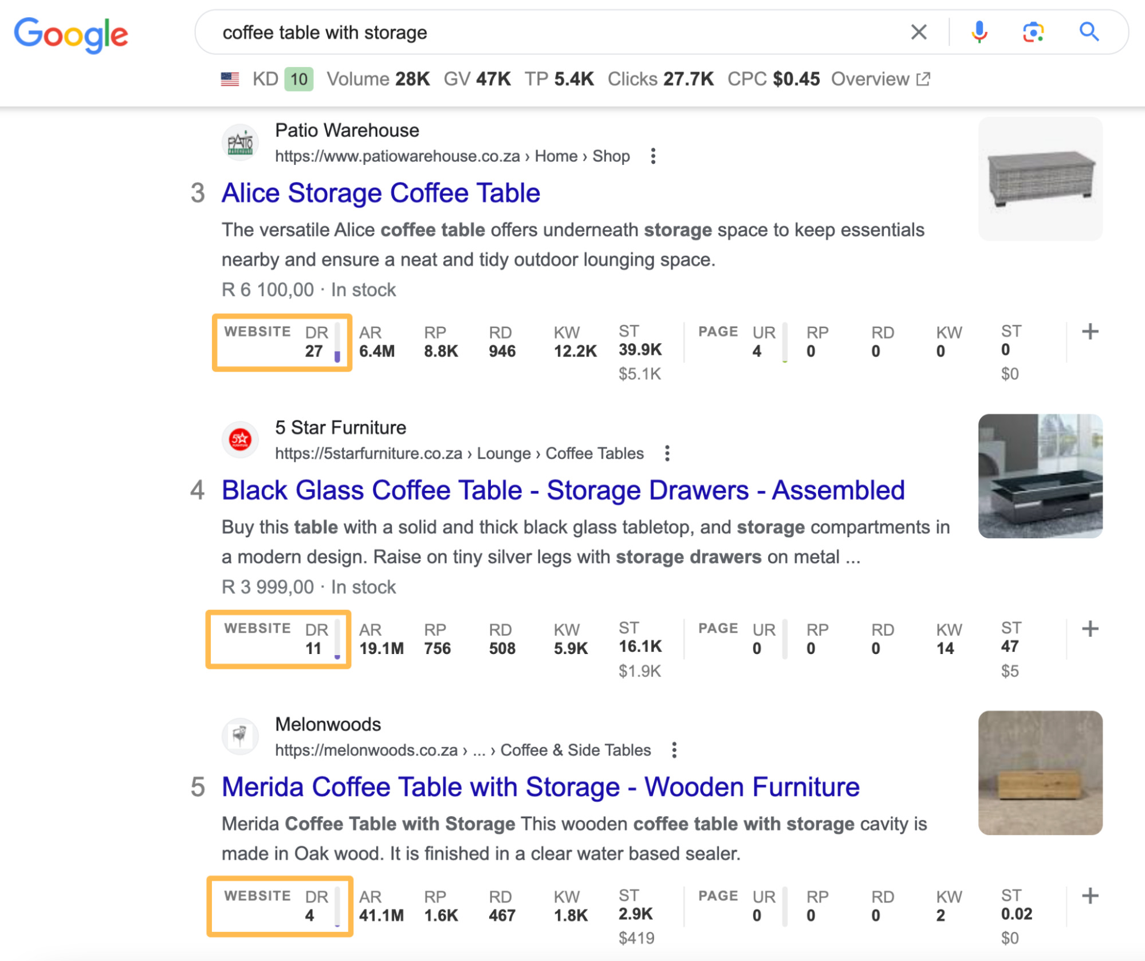The image size is (1145, 961).
Task: Click the search magnifier icon
Action: [x=1089, y=33]
